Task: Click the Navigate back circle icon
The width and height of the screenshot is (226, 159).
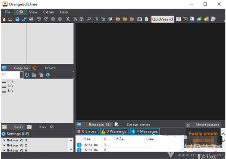Action: (x=53, y=19)
